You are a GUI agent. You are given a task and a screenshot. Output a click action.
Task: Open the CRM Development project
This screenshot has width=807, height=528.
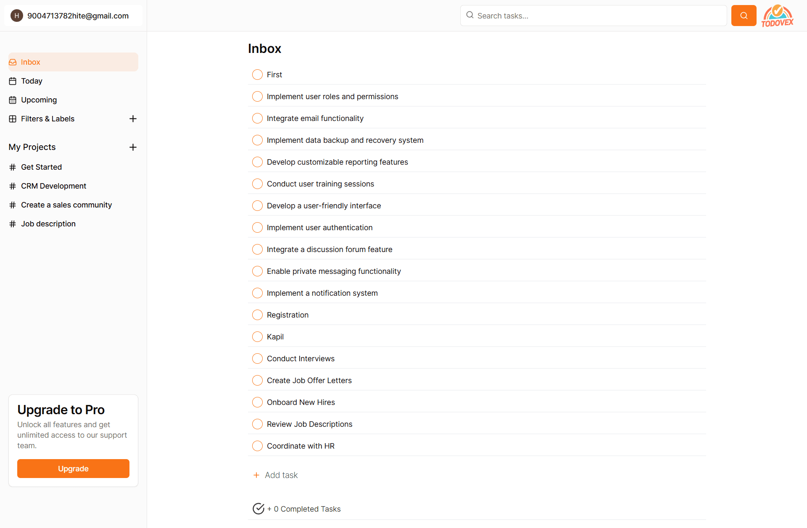click(x=53, y=186)
